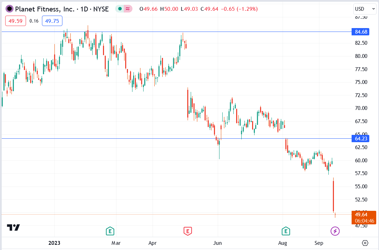Click the Mar label on time axis
The image size is (379, 250).
(116, 243)
